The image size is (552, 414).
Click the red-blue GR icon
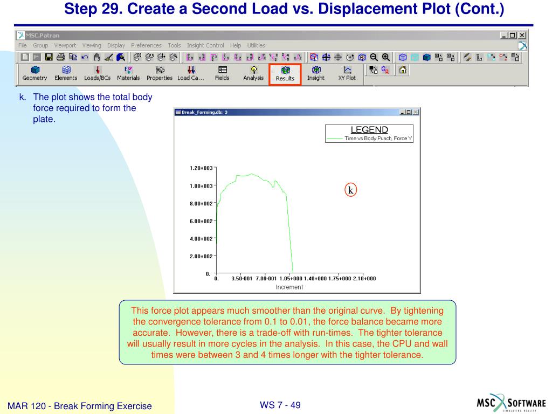pyautogui.click(x=385, y=70)
